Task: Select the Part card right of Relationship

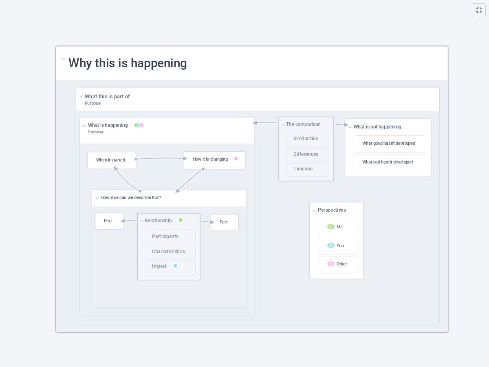Action: pos(225,222)
